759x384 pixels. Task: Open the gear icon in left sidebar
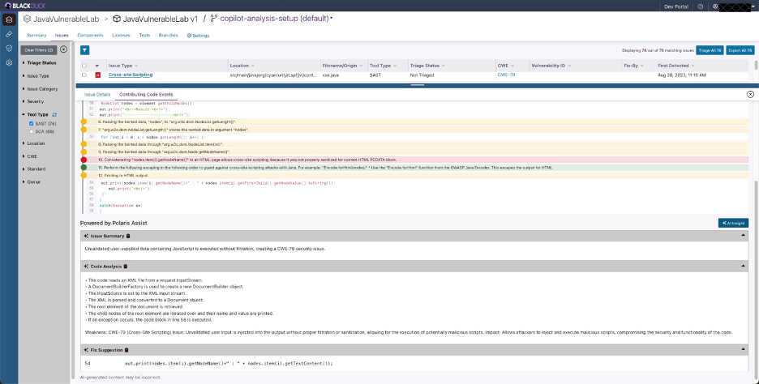pos(9,62)
